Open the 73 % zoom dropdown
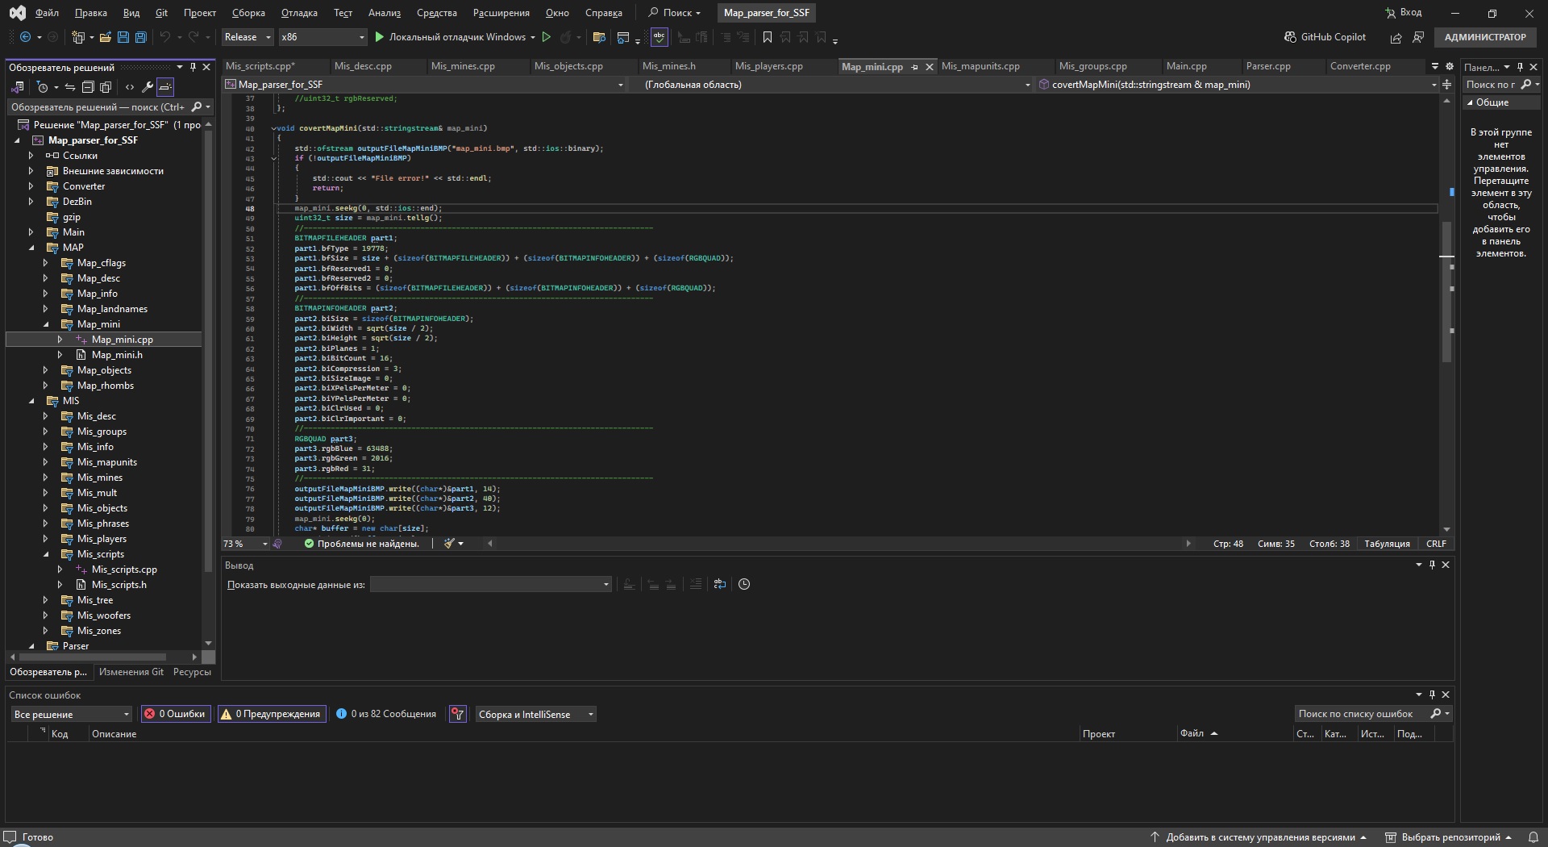Screen dimensions: 1548x847 click(246, 544)
